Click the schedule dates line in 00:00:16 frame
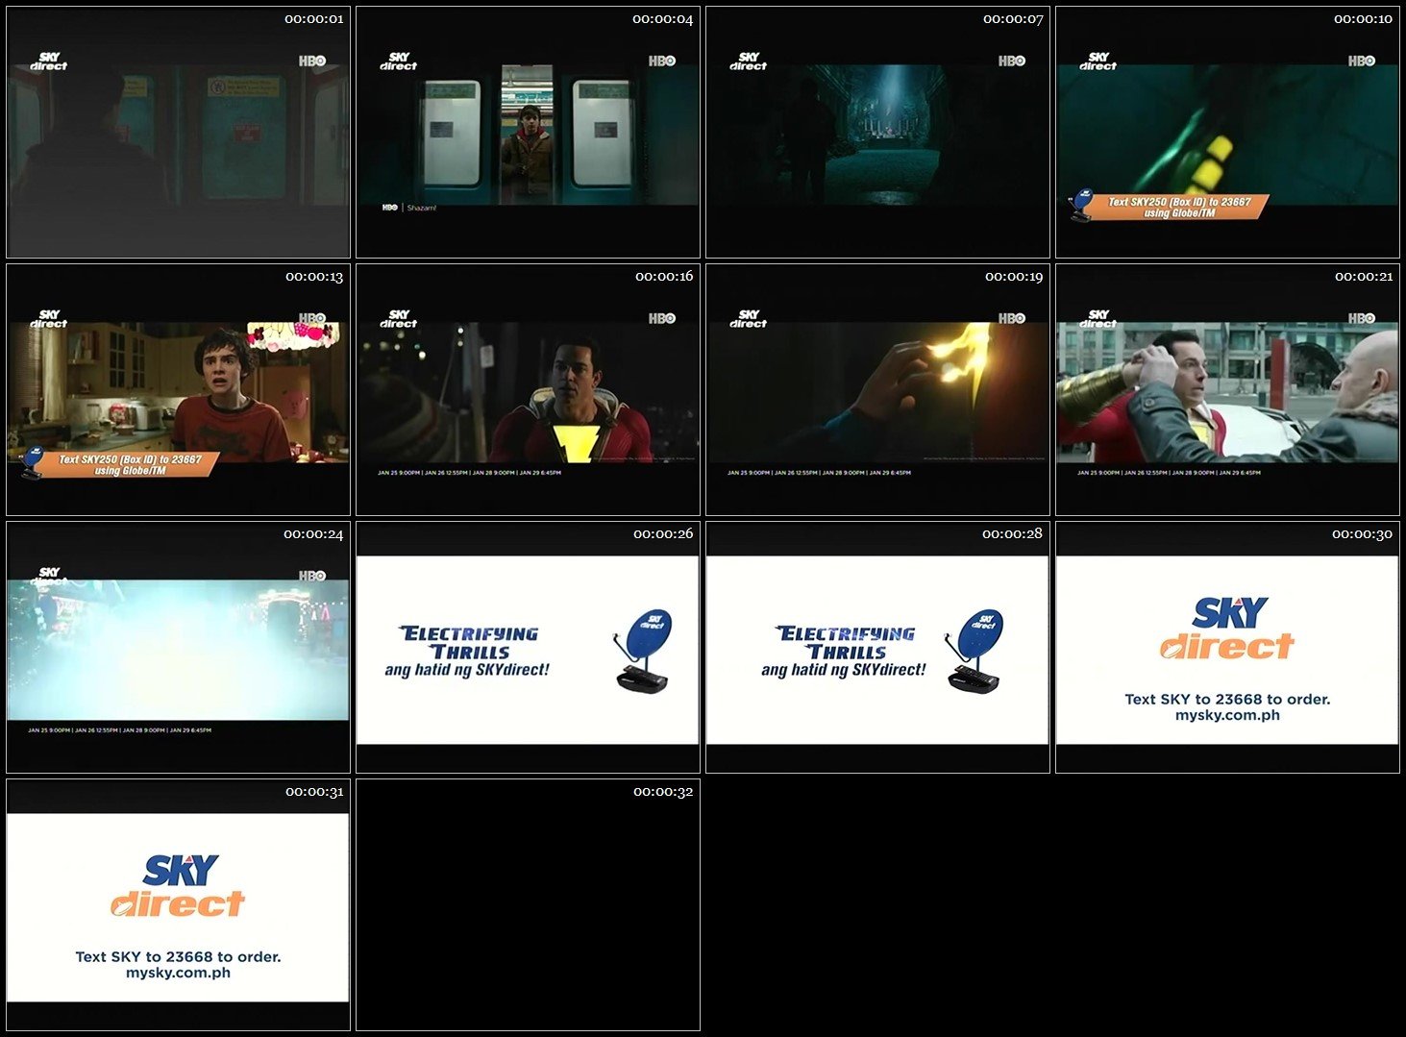 (x=469, y=473)
